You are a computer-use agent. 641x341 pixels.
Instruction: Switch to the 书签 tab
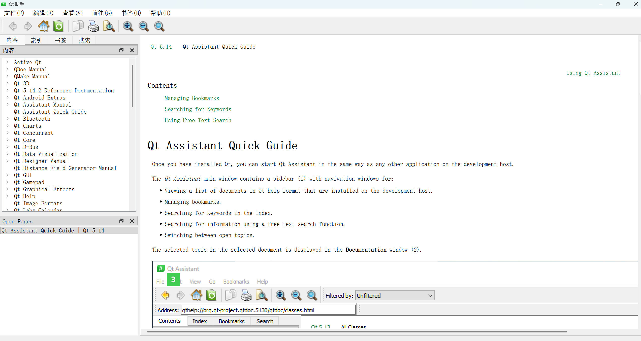[60, 40]
